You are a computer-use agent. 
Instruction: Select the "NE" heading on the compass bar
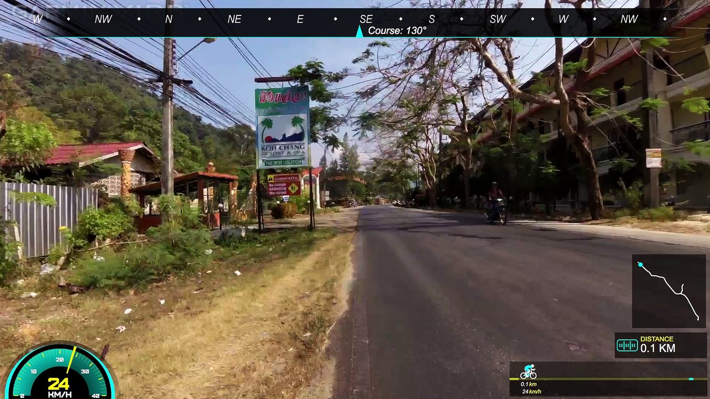(234, 19)
